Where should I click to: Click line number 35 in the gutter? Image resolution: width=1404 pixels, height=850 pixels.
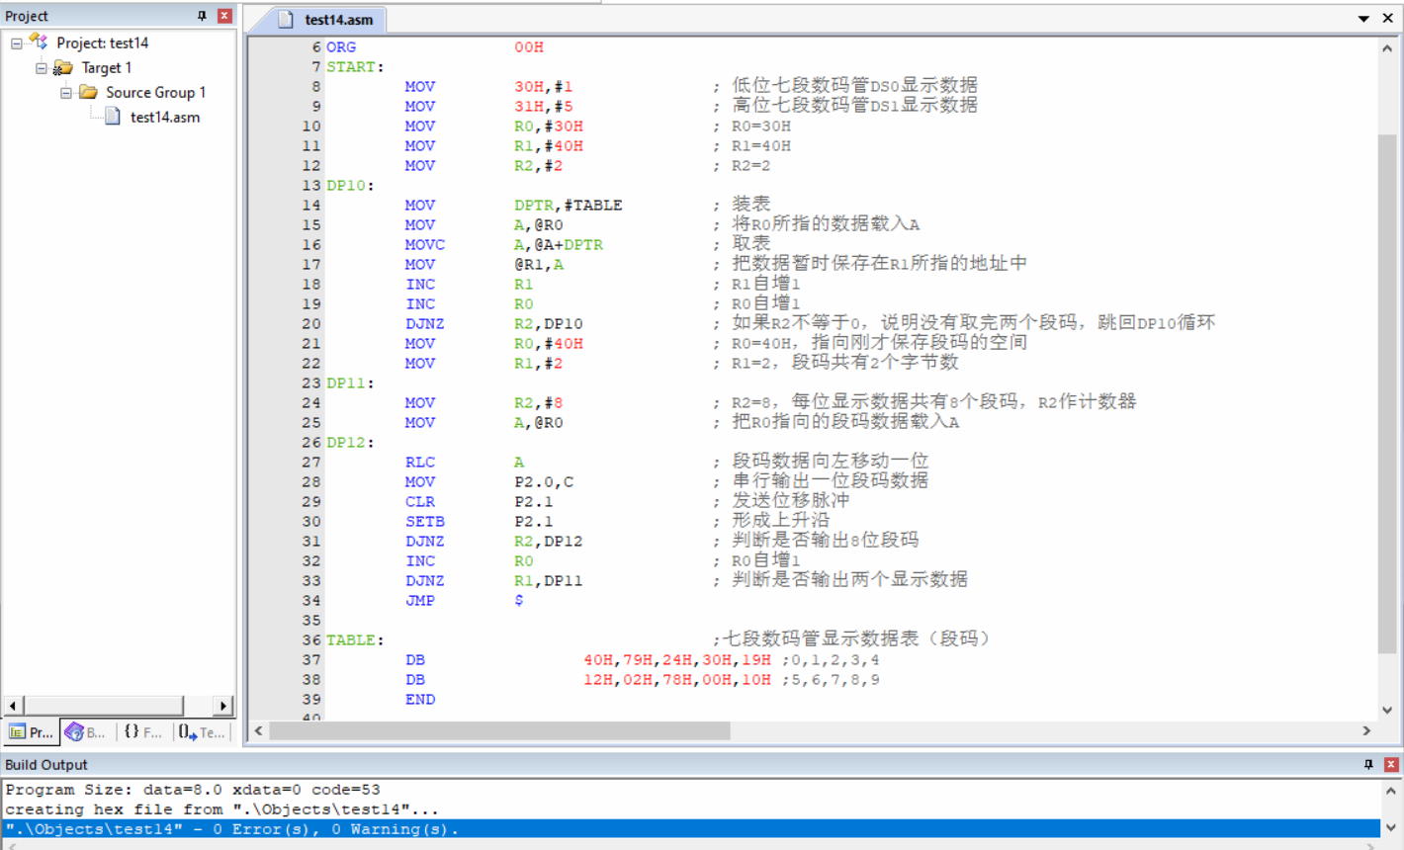tap(311, 621)
